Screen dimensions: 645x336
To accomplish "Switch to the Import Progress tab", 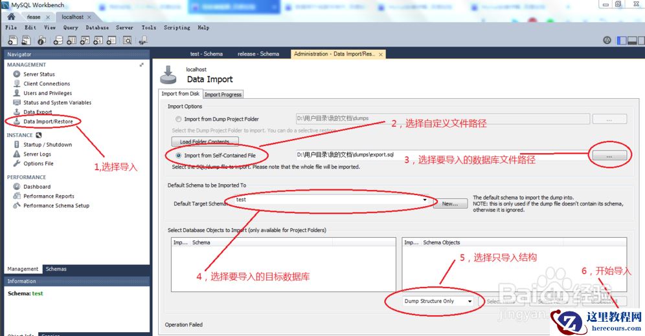I will click(x=223, y=94).
